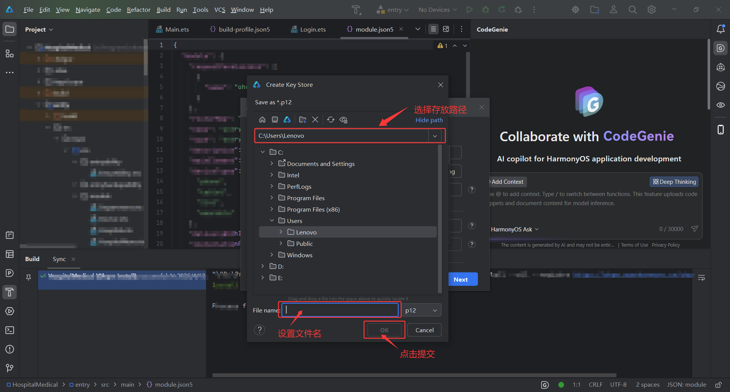This screenshot has height=392, width=730.
Task: Expand the Program Files folder
Action: 271,198
